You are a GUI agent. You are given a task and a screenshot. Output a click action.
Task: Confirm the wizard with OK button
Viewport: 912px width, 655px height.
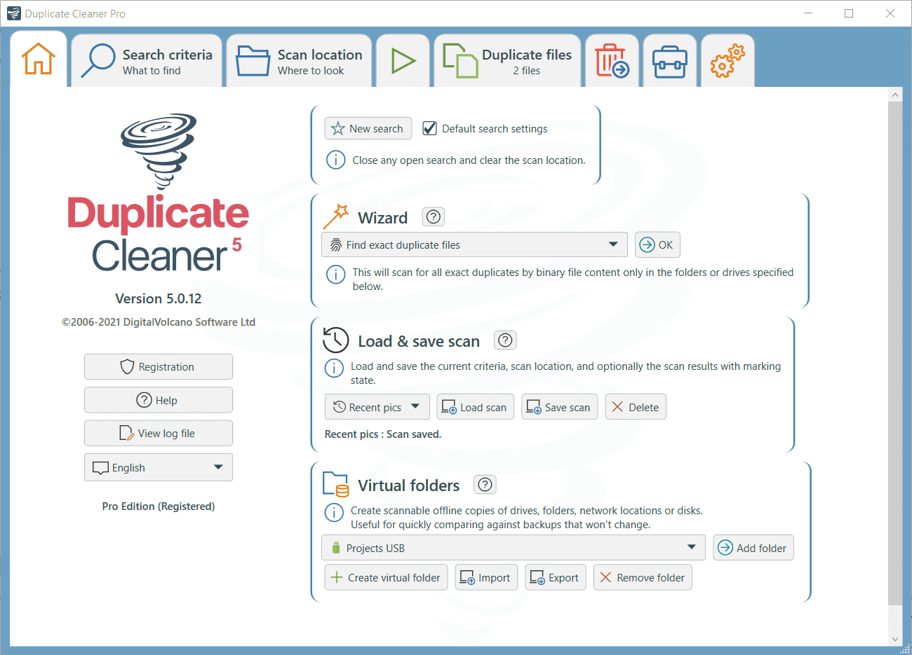657,244
